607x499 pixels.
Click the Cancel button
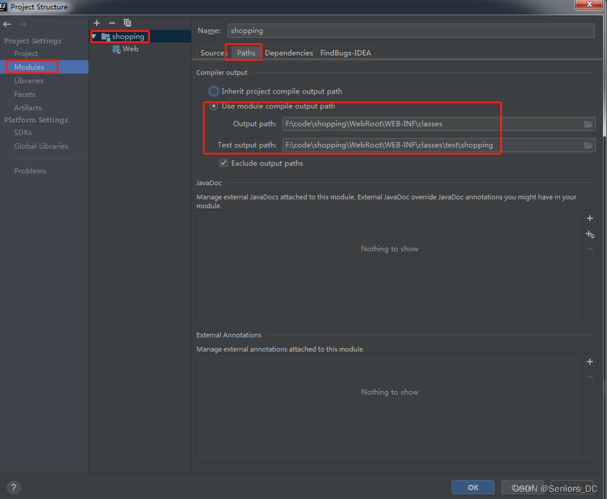[522, 487]
